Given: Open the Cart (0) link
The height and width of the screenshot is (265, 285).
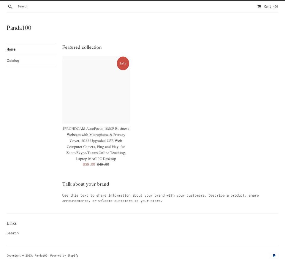Looking at the screenshot, I should tap(267, 7).
